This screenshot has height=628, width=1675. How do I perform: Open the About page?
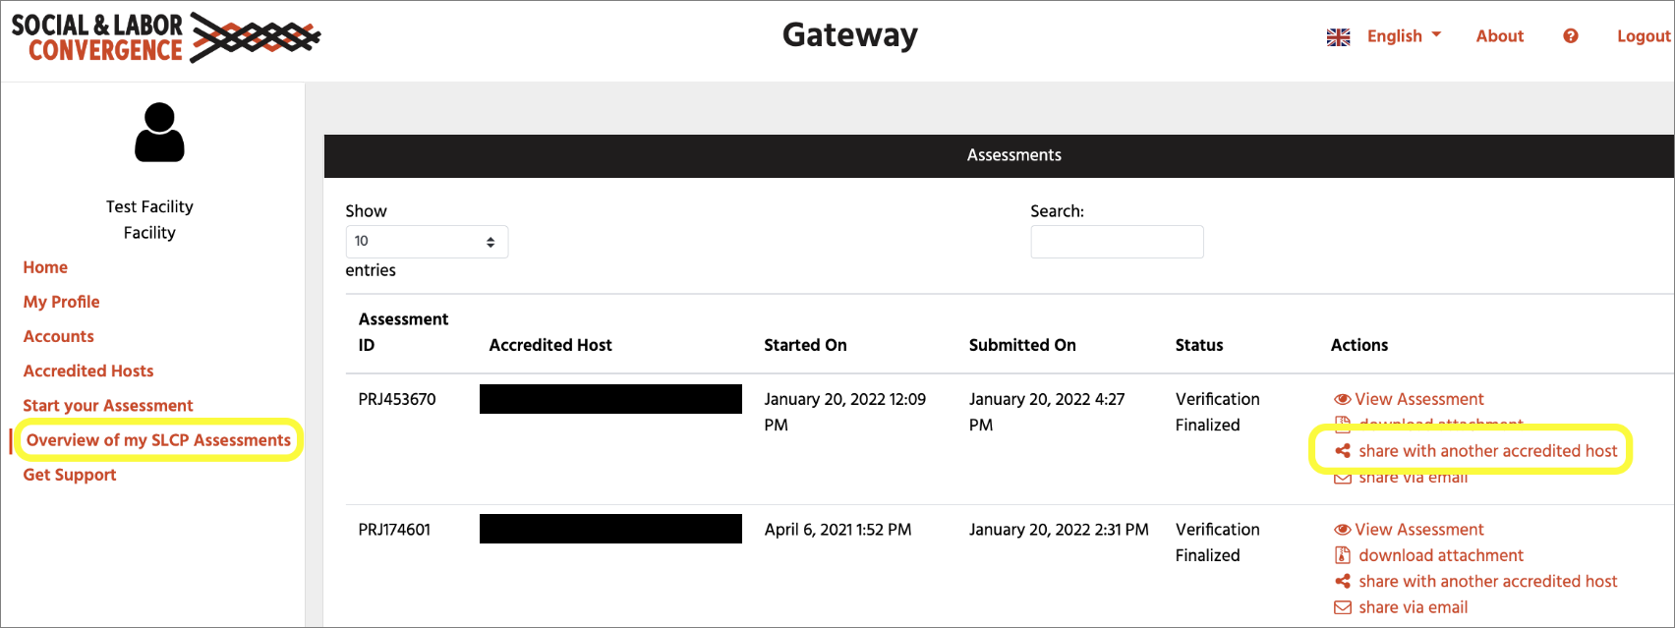[x=1499, y=35]
